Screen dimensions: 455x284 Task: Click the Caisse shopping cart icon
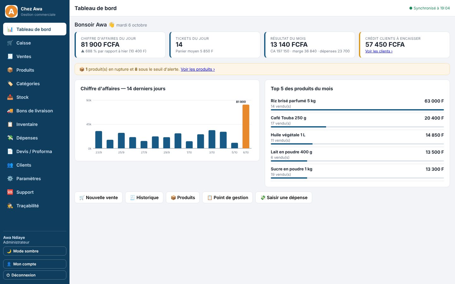coord(10,43)
